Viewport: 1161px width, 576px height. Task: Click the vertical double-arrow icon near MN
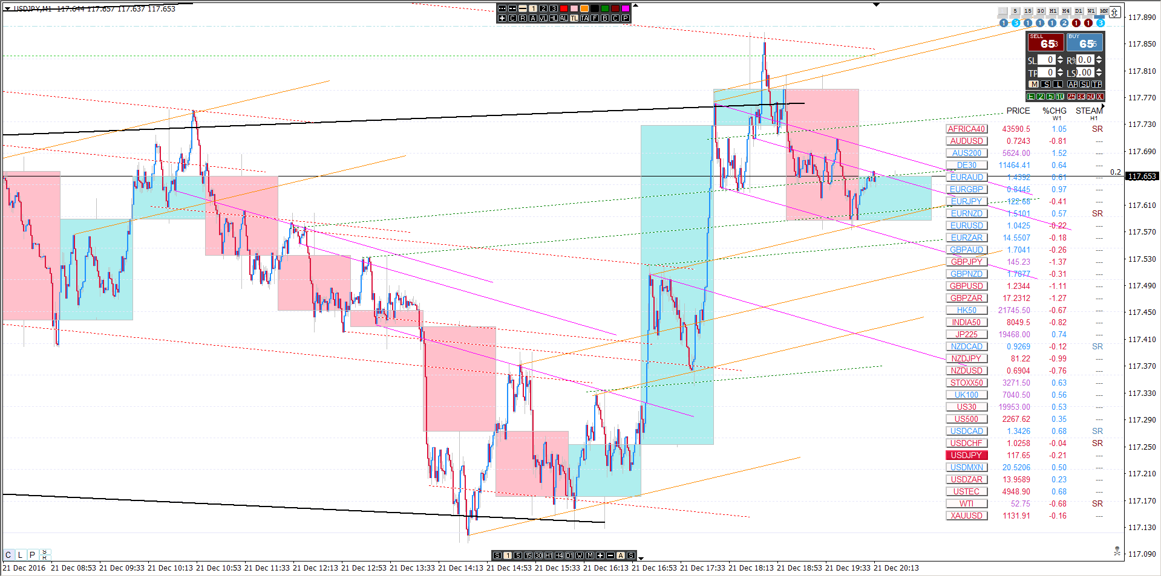pyautogui.click(x=1115, y=12)
